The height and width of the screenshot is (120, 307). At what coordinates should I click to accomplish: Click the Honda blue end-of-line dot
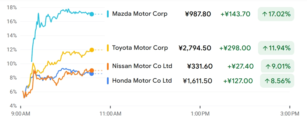pos(92,74)
